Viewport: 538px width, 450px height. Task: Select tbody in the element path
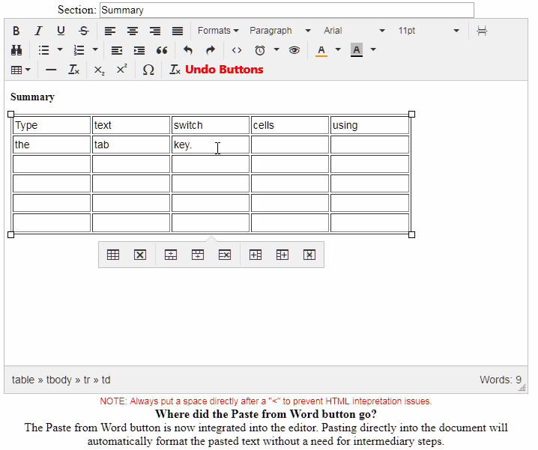(59, 380)
